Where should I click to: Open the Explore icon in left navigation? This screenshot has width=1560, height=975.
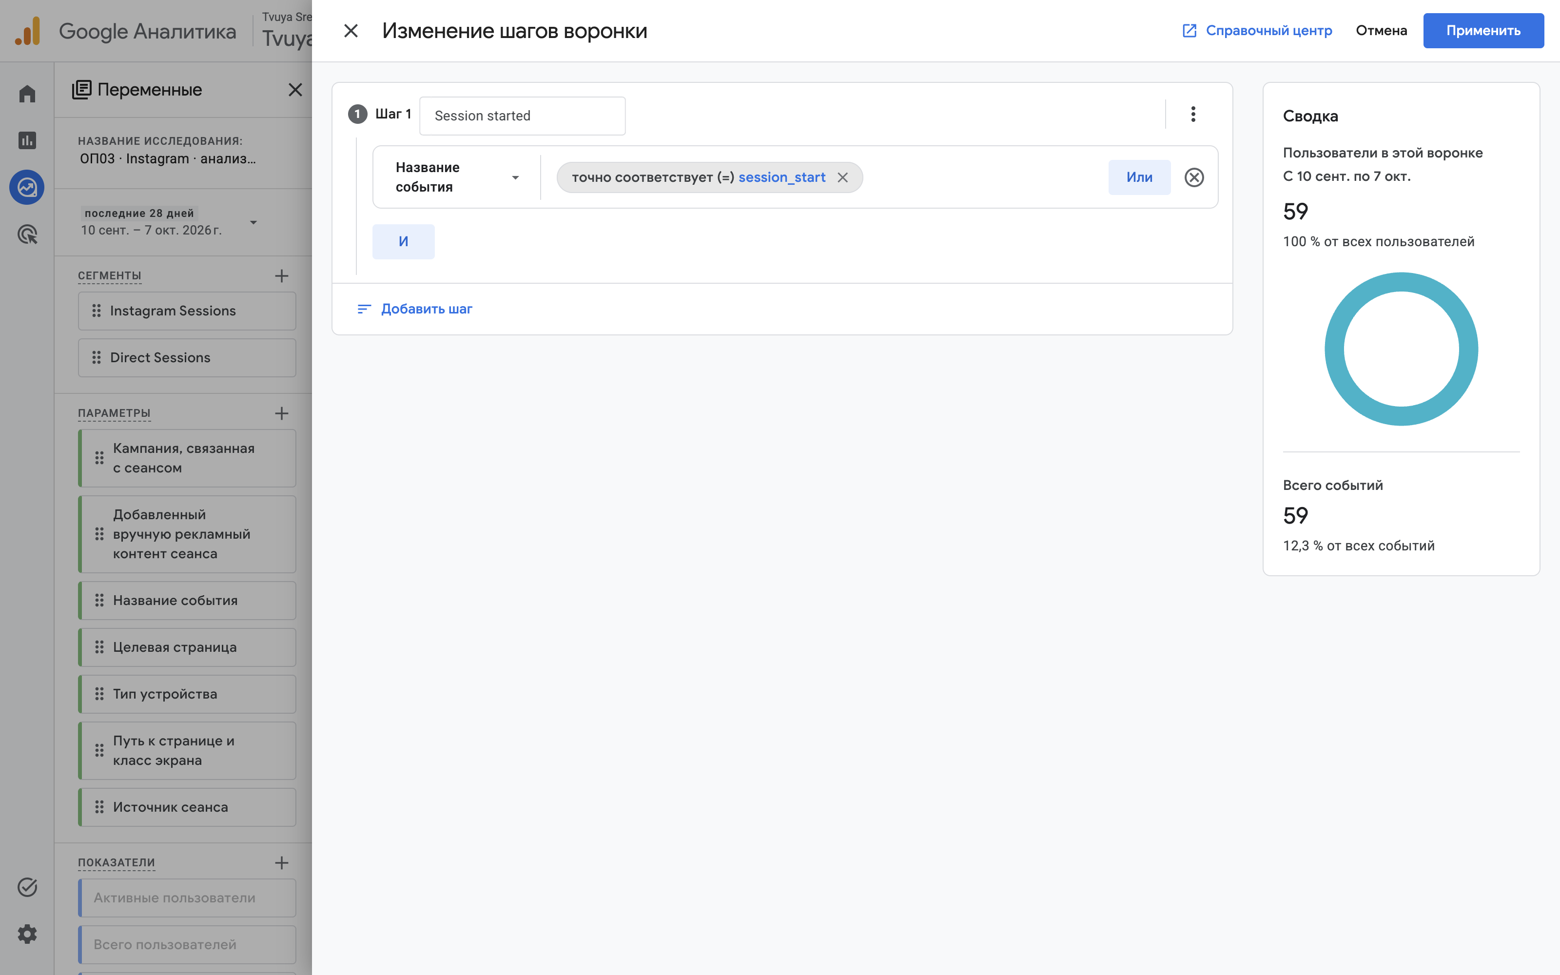click(x=27, y=188)
